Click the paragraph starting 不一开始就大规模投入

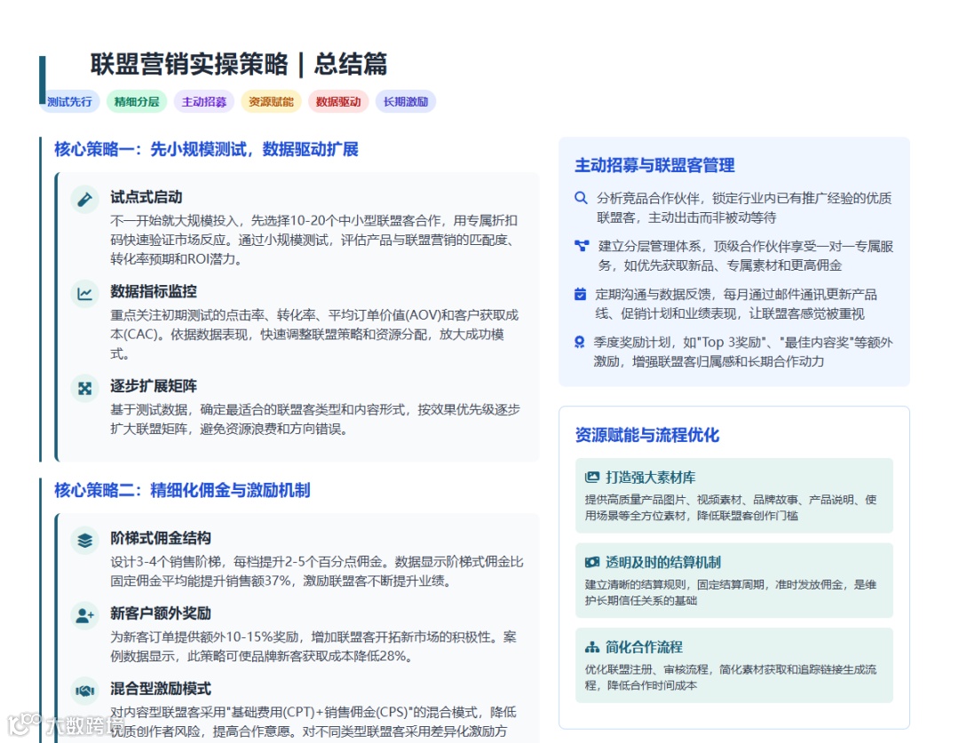click(x=314, y=240)
